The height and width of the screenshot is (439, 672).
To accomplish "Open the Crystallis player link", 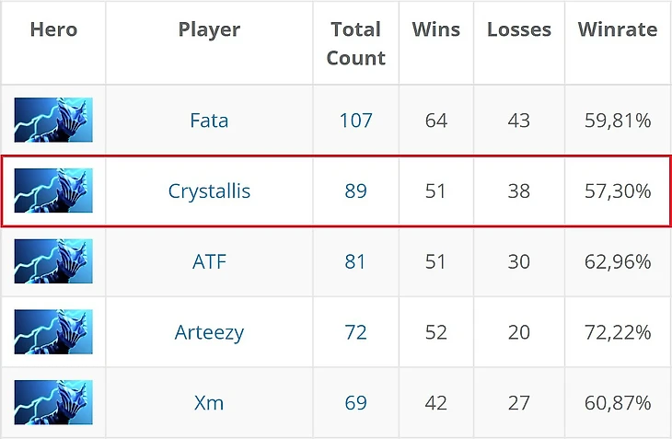I will point(209,191).
